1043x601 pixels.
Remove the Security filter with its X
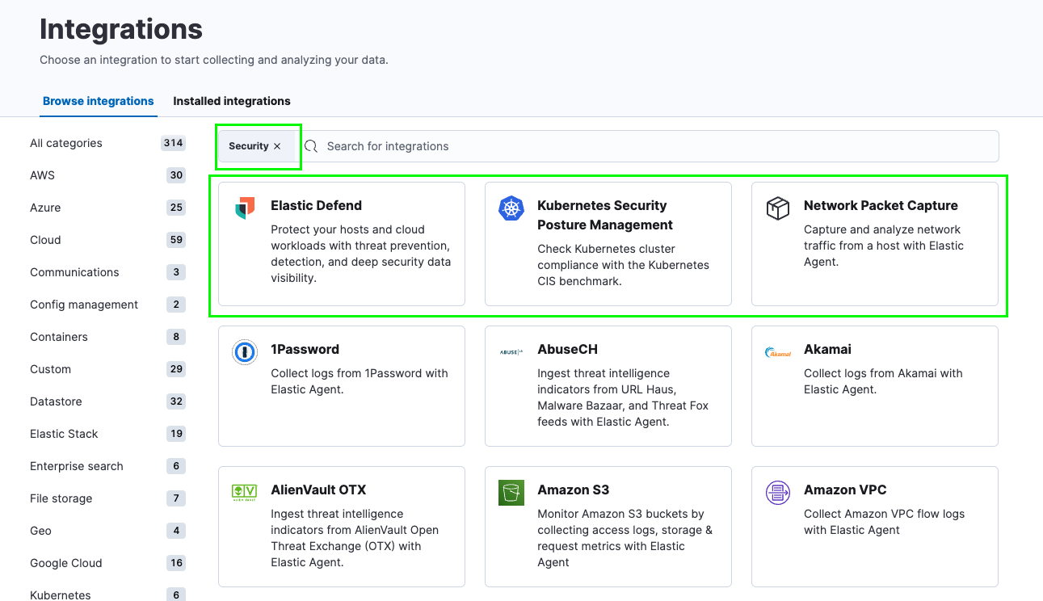coord(277,146)
